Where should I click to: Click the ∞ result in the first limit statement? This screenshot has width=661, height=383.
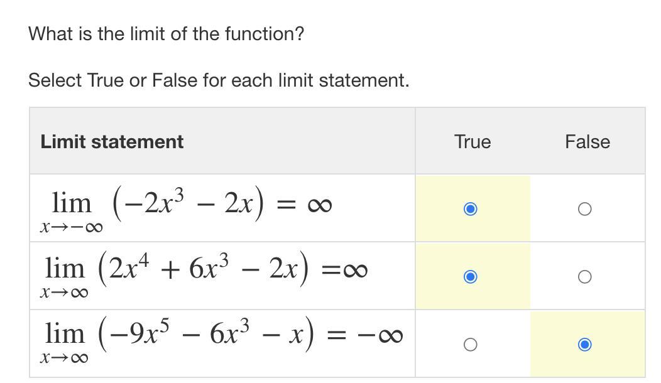coord(320,205)
